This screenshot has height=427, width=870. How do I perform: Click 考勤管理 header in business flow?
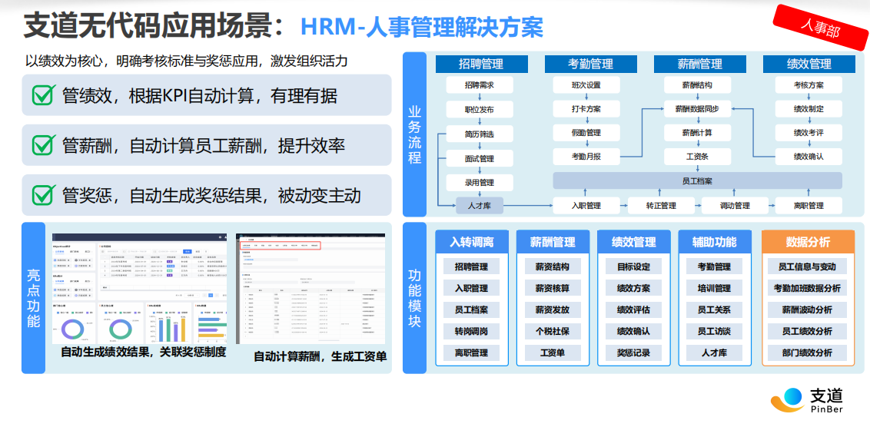589,65
